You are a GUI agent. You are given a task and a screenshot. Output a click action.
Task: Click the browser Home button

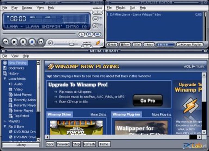104,144
